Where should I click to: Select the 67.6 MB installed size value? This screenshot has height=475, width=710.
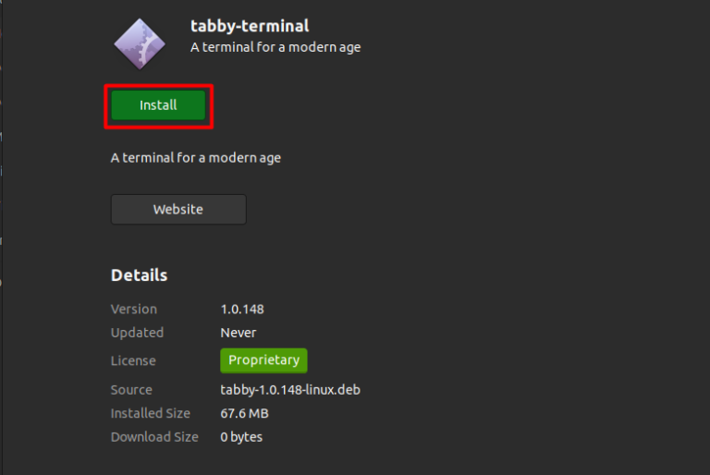(244, 413)
